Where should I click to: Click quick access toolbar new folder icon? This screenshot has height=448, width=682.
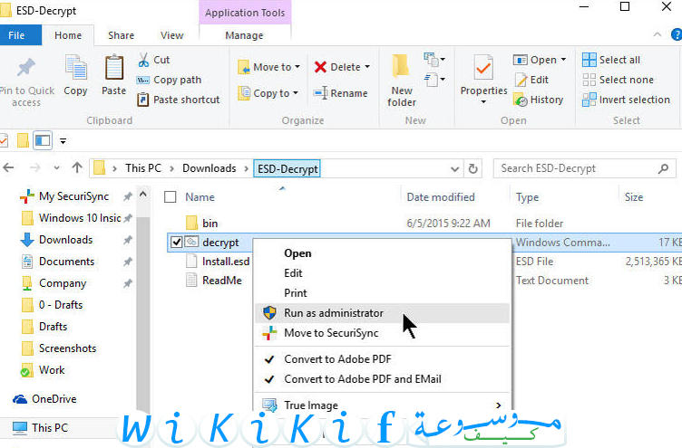tap(23, 140)
